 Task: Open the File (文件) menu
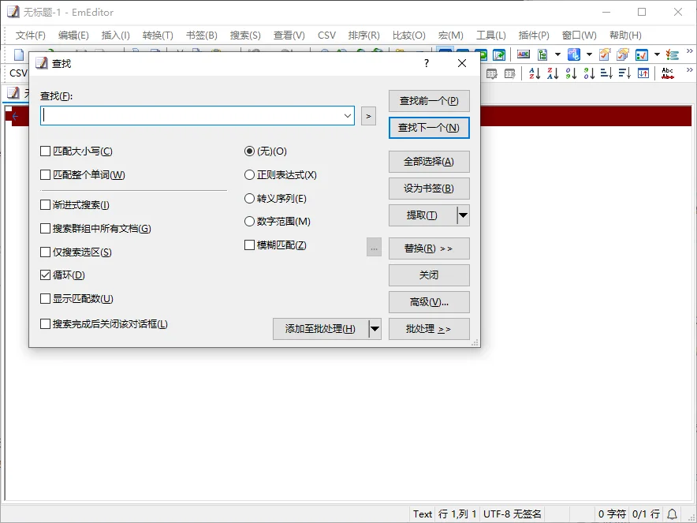[30, 35]
